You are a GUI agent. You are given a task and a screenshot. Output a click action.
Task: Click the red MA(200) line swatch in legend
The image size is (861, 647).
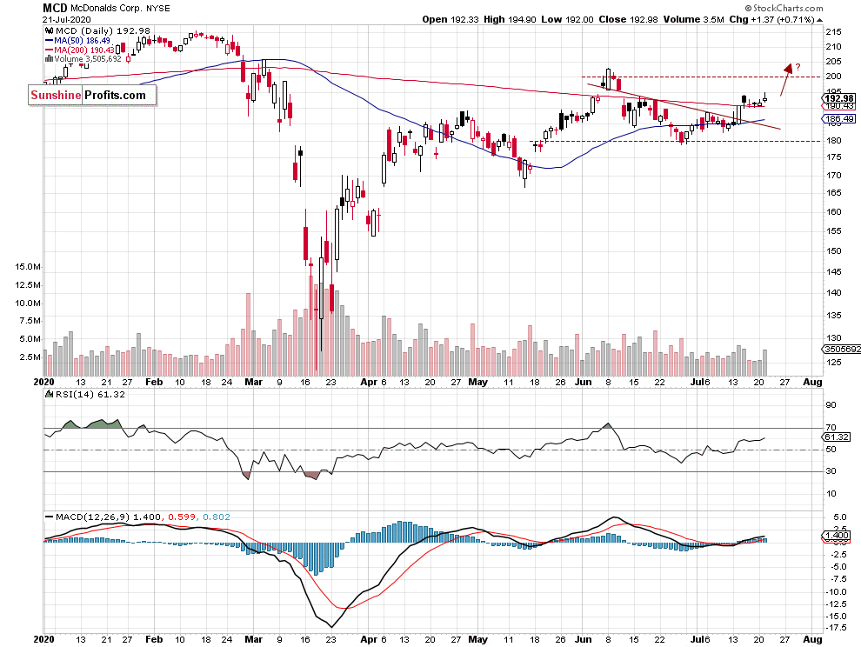coord(49,50)
